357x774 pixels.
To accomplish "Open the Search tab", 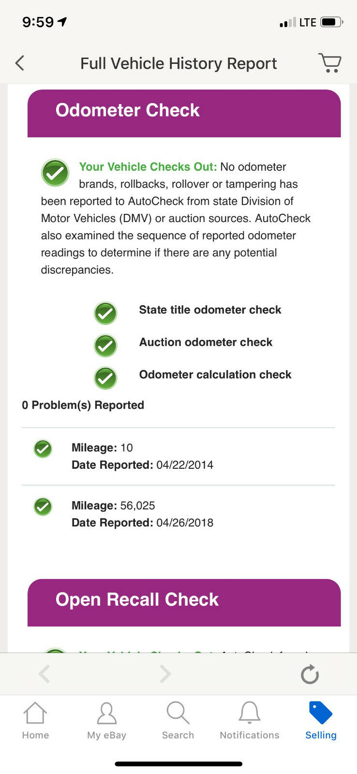I will (178, 721).
